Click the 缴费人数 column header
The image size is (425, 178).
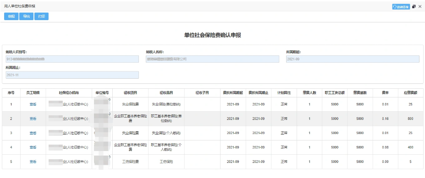pyautogui.click(x=309, y=93)
